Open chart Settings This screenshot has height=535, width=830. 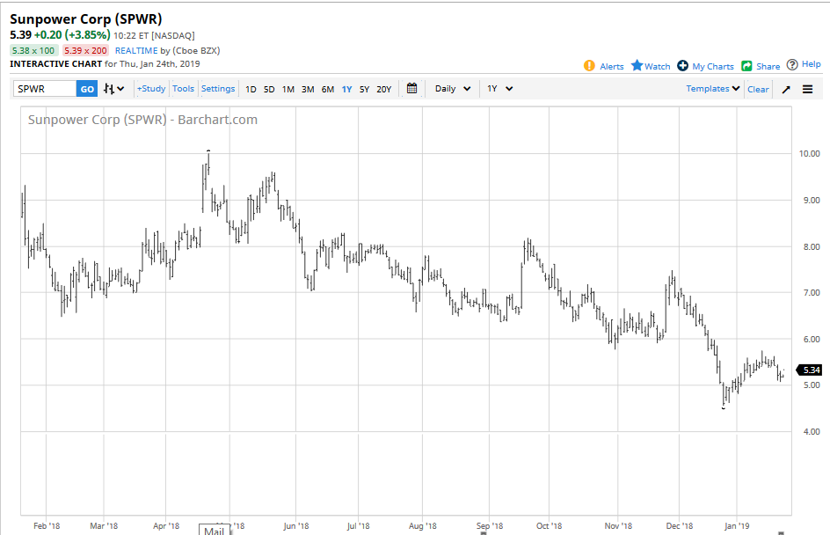coord(217,89)
